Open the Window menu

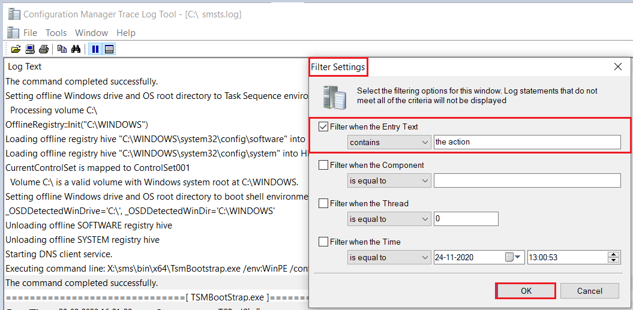pyautogui.click(x=92, y=33)
